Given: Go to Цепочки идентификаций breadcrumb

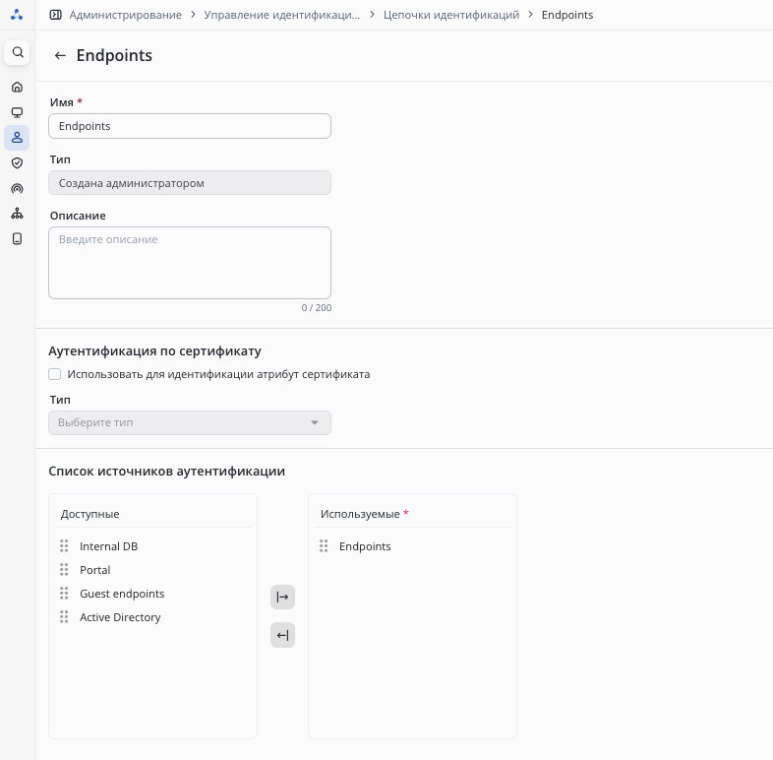Looking at the screenshot, I should coord(450,15).
